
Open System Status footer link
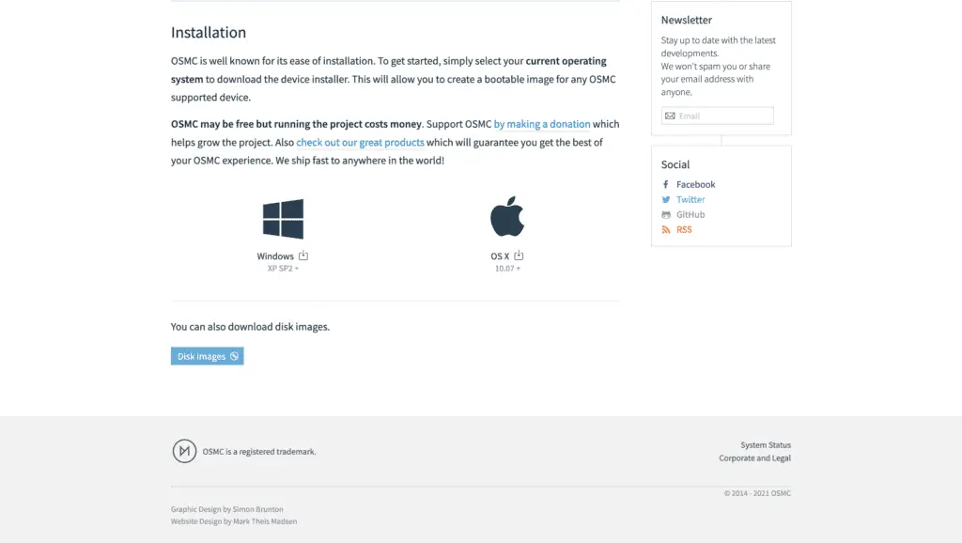[x=765, y=445]
